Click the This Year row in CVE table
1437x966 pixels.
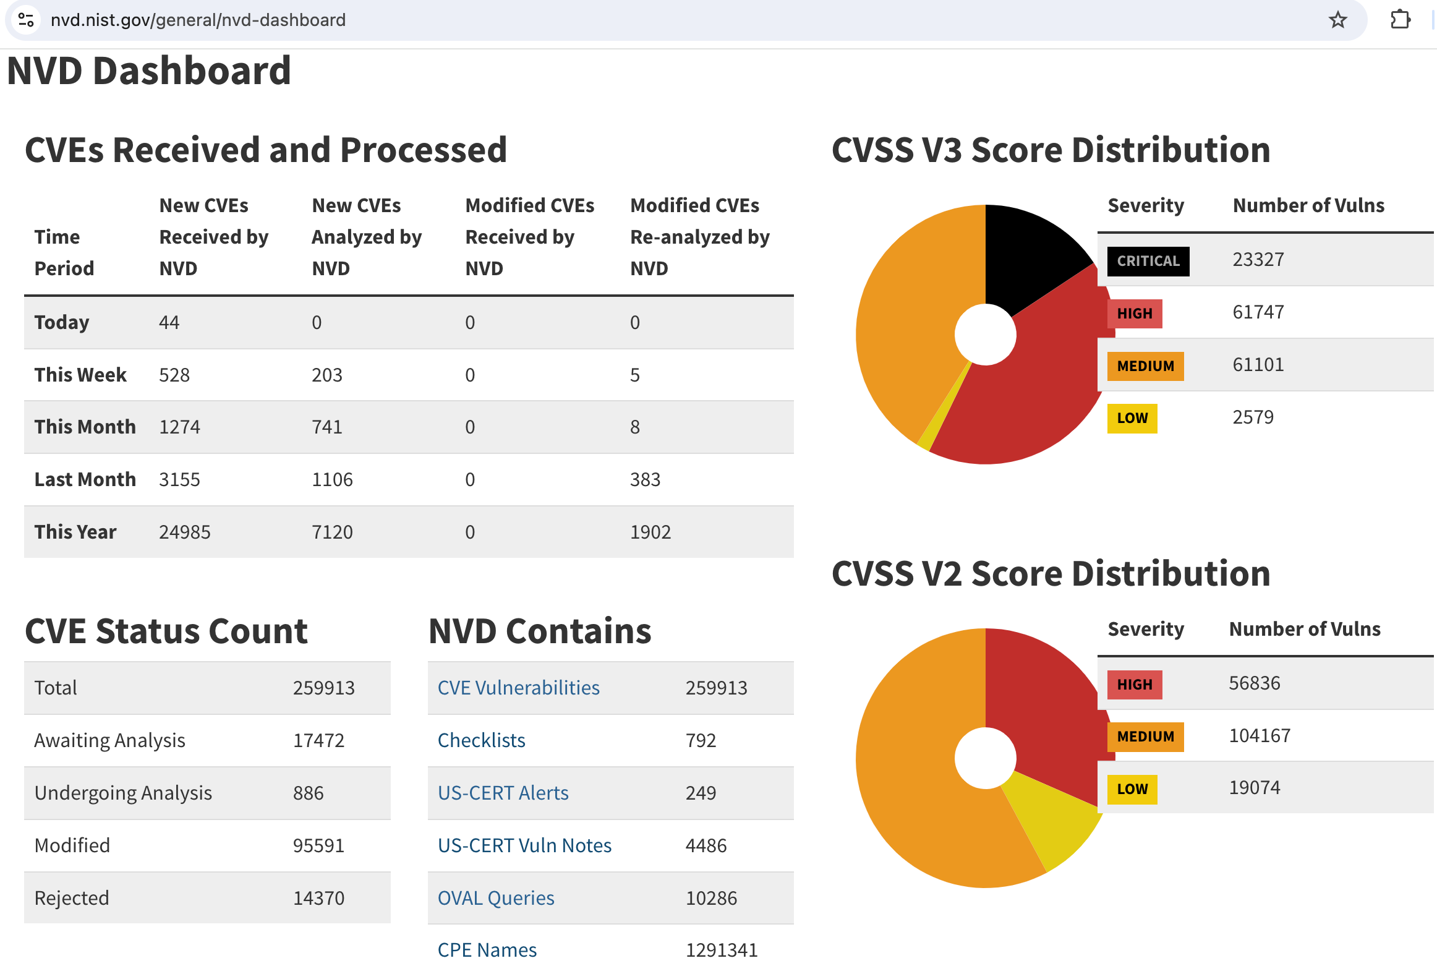[408, 532]
